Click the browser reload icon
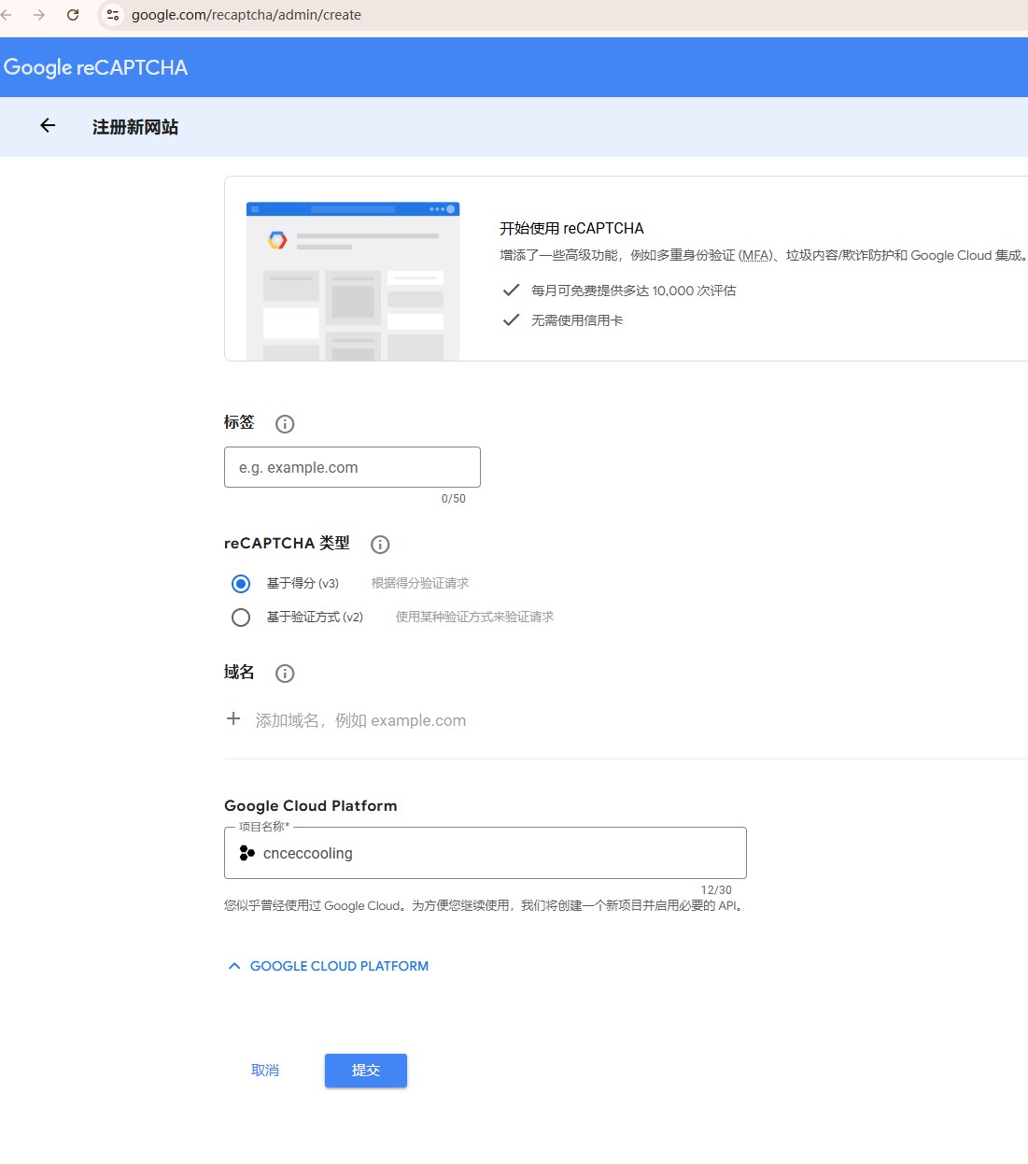 [x=73, y=15]
